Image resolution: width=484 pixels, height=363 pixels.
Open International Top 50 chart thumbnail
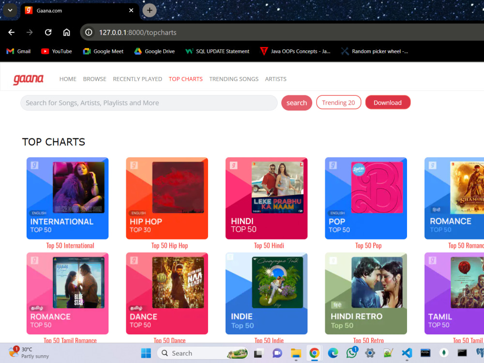pyautogui.click(x=68, y=198)
